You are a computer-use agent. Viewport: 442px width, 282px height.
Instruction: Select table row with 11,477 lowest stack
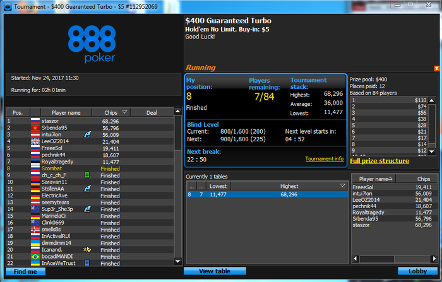coord(267,194)
